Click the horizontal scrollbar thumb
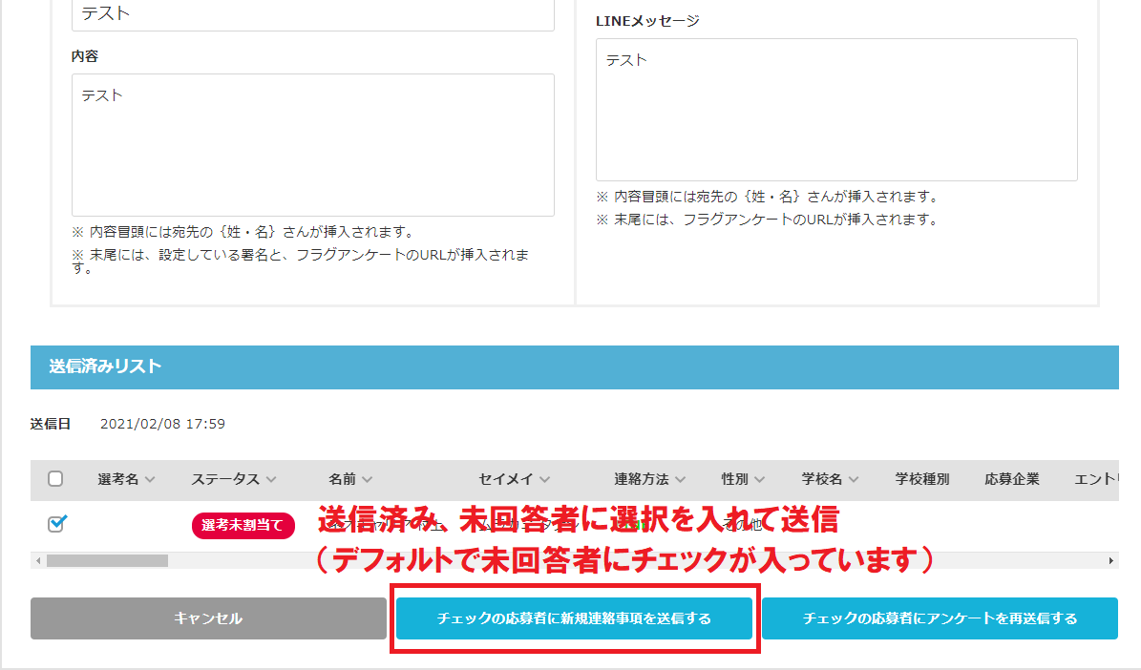 pos(107,560)
